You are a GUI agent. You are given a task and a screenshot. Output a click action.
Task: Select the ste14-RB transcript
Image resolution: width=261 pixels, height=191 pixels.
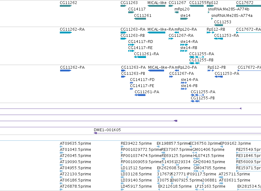click(x=184, y=51)
